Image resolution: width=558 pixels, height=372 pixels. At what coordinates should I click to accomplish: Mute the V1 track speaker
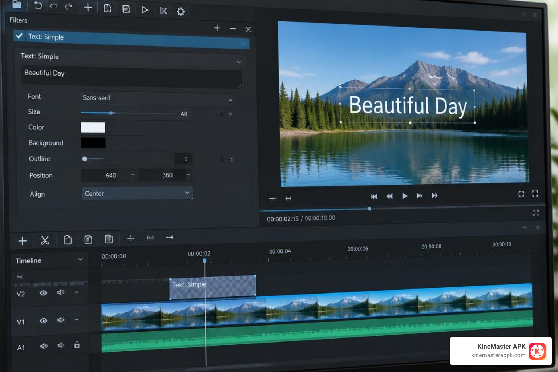(x=61, y=320)
